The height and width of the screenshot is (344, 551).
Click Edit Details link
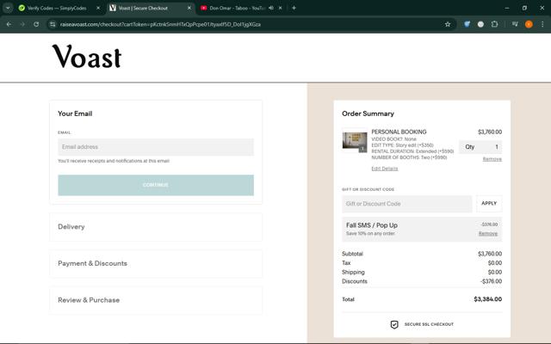click(x=385, y=169)
